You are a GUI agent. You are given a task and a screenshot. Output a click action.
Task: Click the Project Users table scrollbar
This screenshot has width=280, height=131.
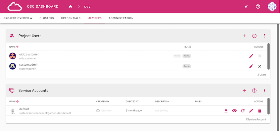pyautogui.click(x=268, y=56)
